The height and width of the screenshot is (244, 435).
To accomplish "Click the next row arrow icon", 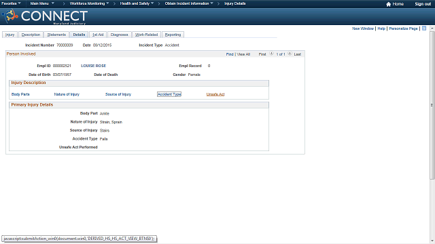I will 290,54.
